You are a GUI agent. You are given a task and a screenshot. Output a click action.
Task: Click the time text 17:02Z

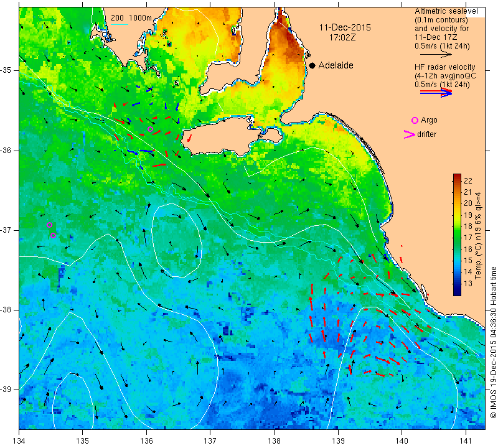click(342, 37)
